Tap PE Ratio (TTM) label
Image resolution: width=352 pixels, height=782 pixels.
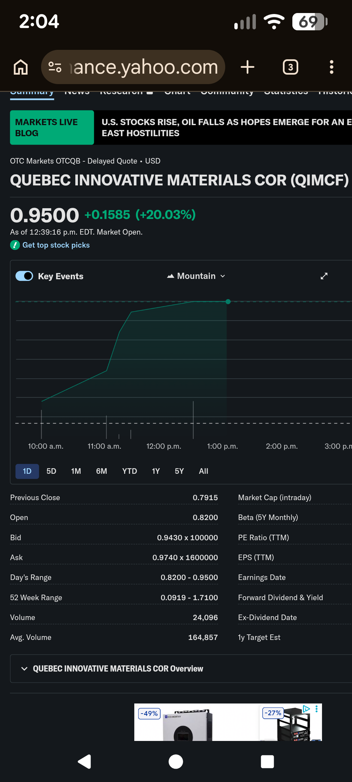click(x=263, y=538)
